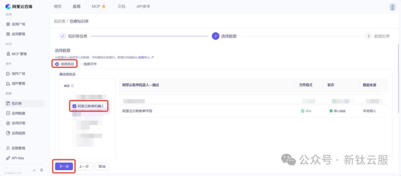Go to MCP 管理 in sidebar
401x176 pixels.
[16, 54]
